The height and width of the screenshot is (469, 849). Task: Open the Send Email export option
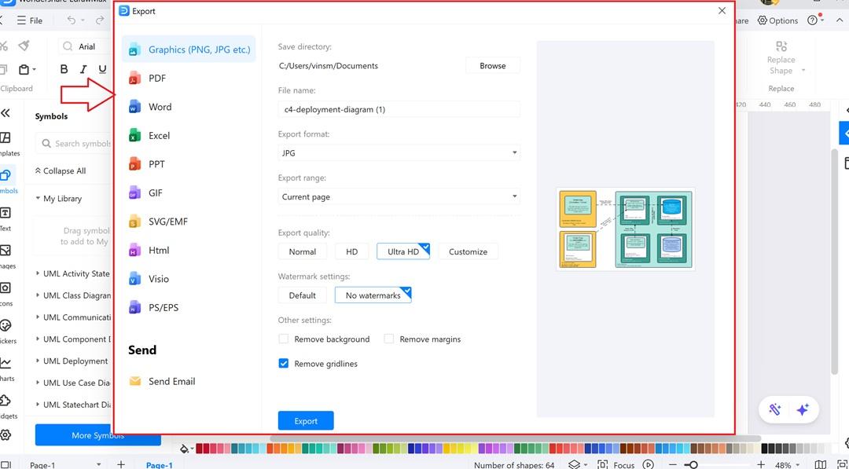point(171,381)
